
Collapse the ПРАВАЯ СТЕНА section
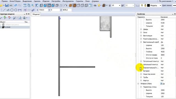138,84
